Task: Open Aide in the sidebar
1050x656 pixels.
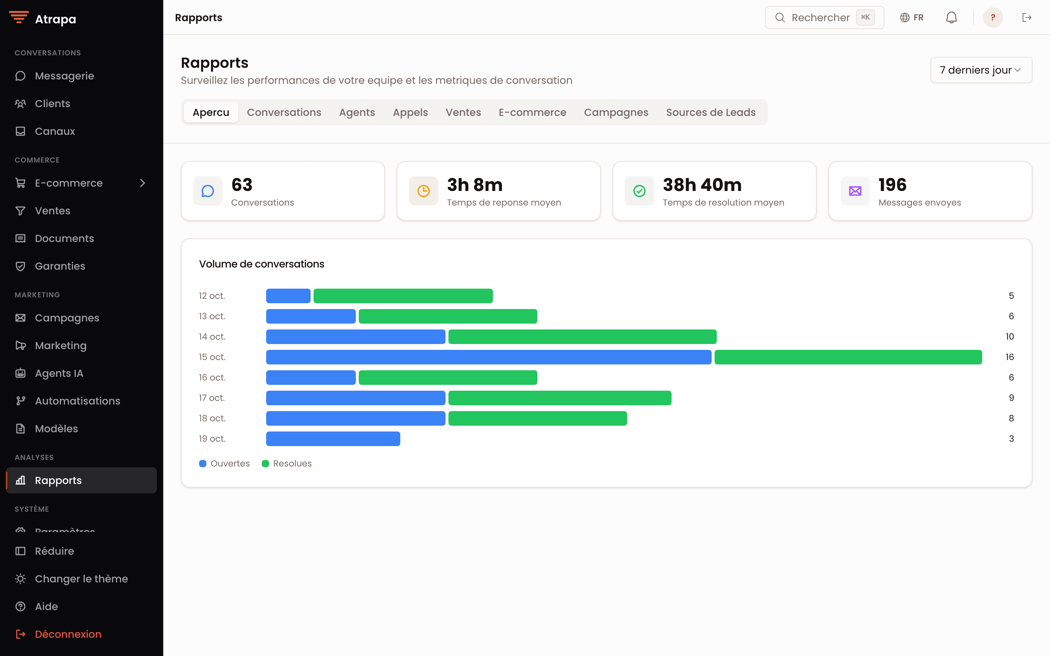Action: (81, 606)
